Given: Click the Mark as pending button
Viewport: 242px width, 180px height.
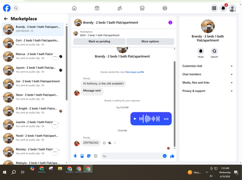Looking at the screenshot, I should coord(99,42).
